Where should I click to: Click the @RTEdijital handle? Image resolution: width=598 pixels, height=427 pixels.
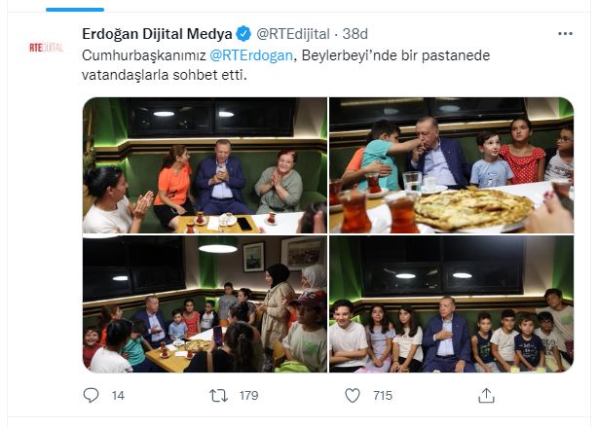point(293,34)
